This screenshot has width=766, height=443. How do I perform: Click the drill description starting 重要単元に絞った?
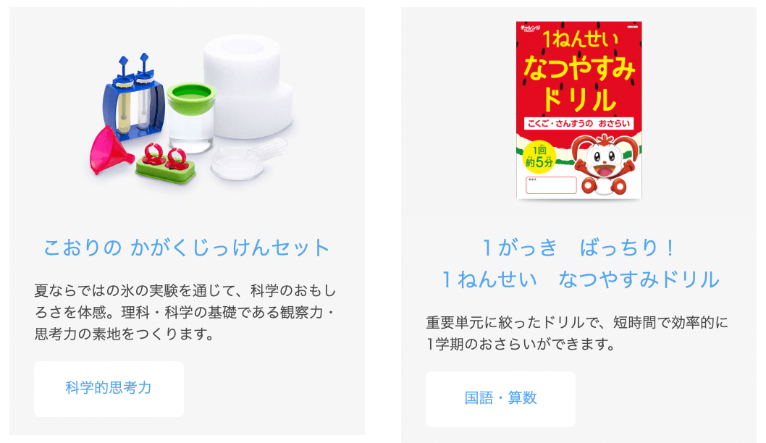pos(577,333)
